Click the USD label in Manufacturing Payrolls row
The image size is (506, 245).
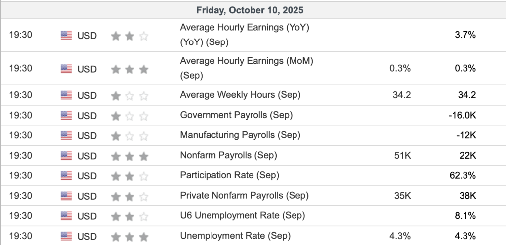pyautogui.click(x=87, y=136)
